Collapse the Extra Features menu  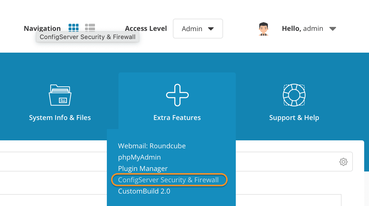point(177,117)
